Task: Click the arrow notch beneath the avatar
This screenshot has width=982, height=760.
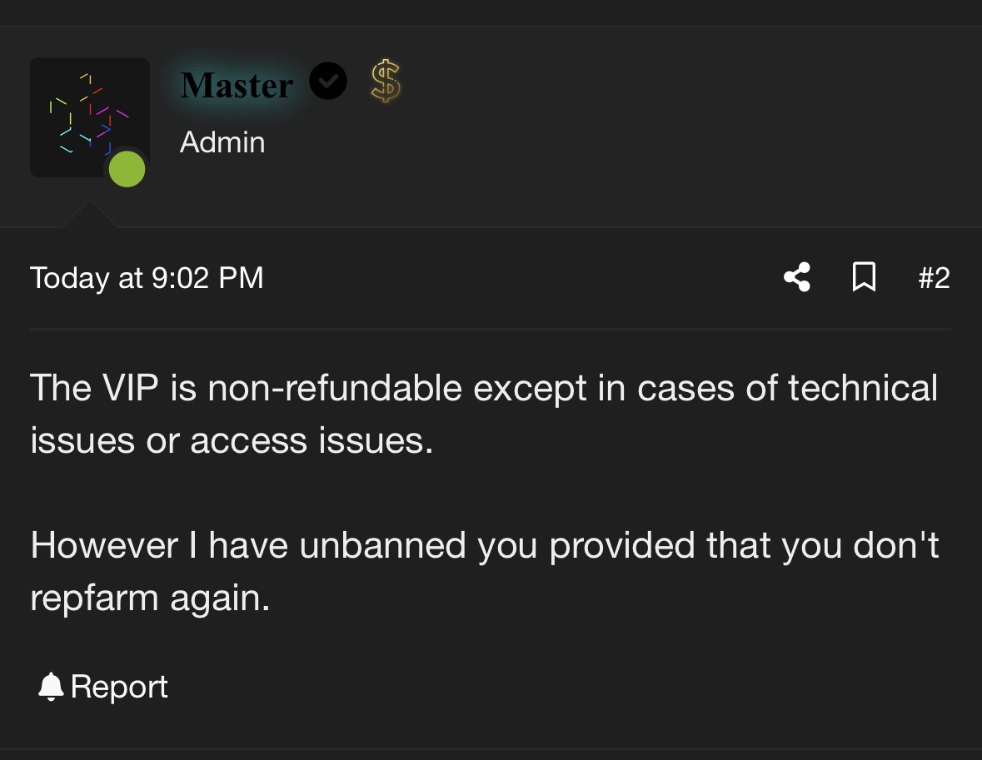Action: (x=90, y=213)
